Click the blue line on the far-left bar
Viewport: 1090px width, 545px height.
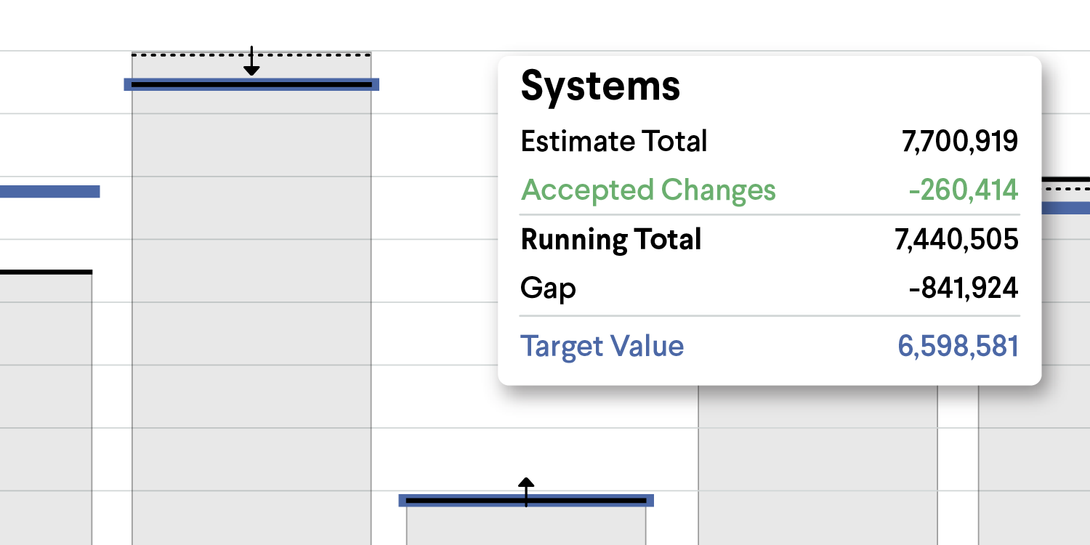(x=49, y=192)
